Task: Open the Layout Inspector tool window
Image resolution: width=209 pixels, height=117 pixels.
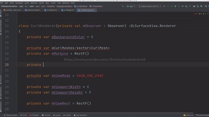Action: click(x=202, y=115)
